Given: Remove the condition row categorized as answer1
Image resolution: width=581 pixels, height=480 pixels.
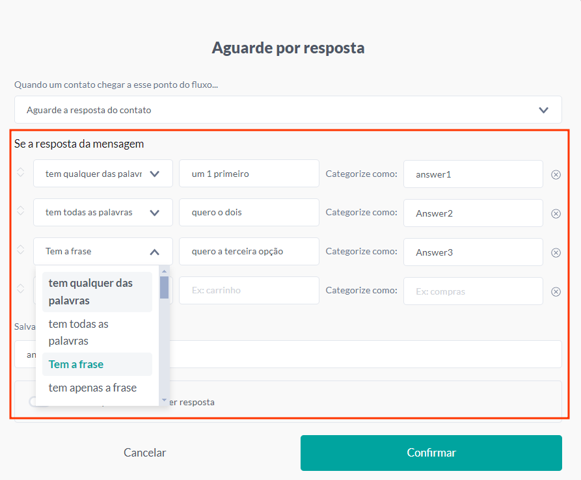Looking at the screenshot, I should pyautogui.click(x=556, y=174).
